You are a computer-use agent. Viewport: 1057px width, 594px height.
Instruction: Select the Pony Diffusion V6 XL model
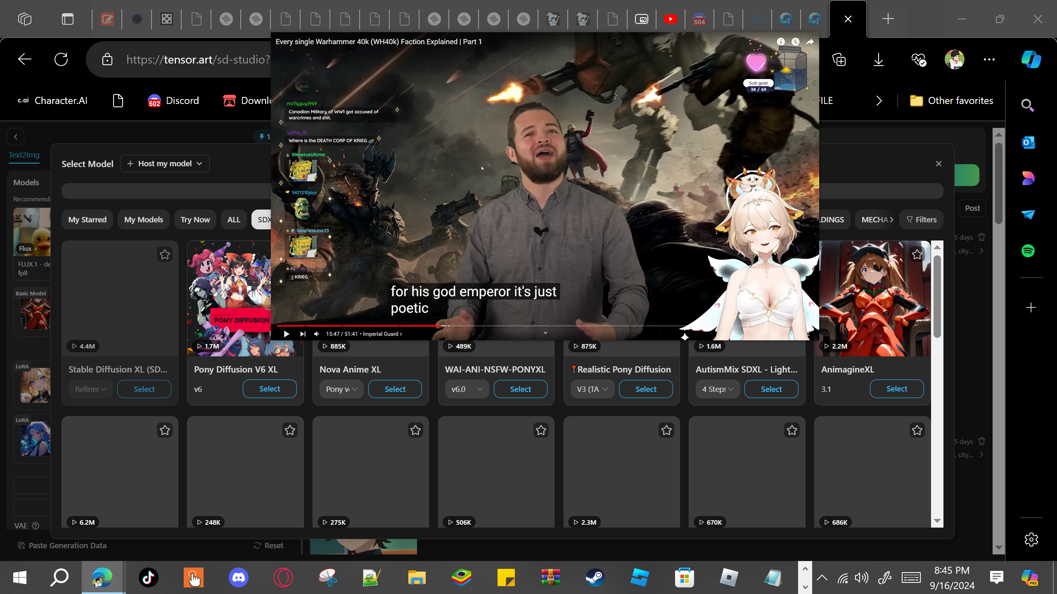(x=270, y=389)
